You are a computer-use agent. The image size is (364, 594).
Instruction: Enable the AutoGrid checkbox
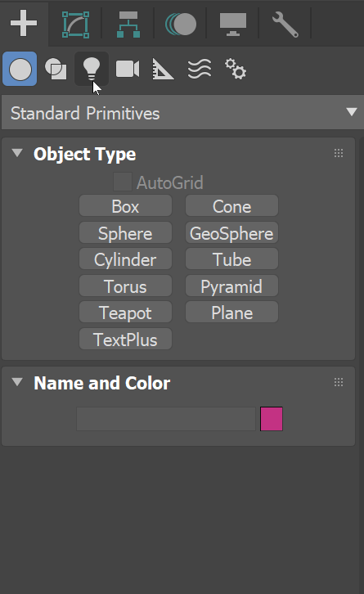[123, 182]
